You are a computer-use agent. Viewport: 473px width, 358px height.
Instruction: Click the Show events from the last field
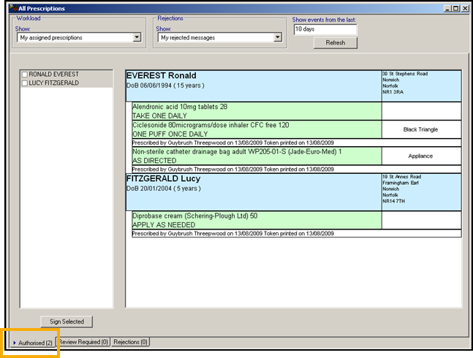click(325, 30)
